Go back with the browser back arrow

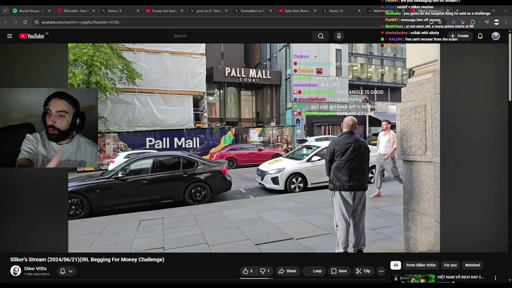[x=6, y=22]
